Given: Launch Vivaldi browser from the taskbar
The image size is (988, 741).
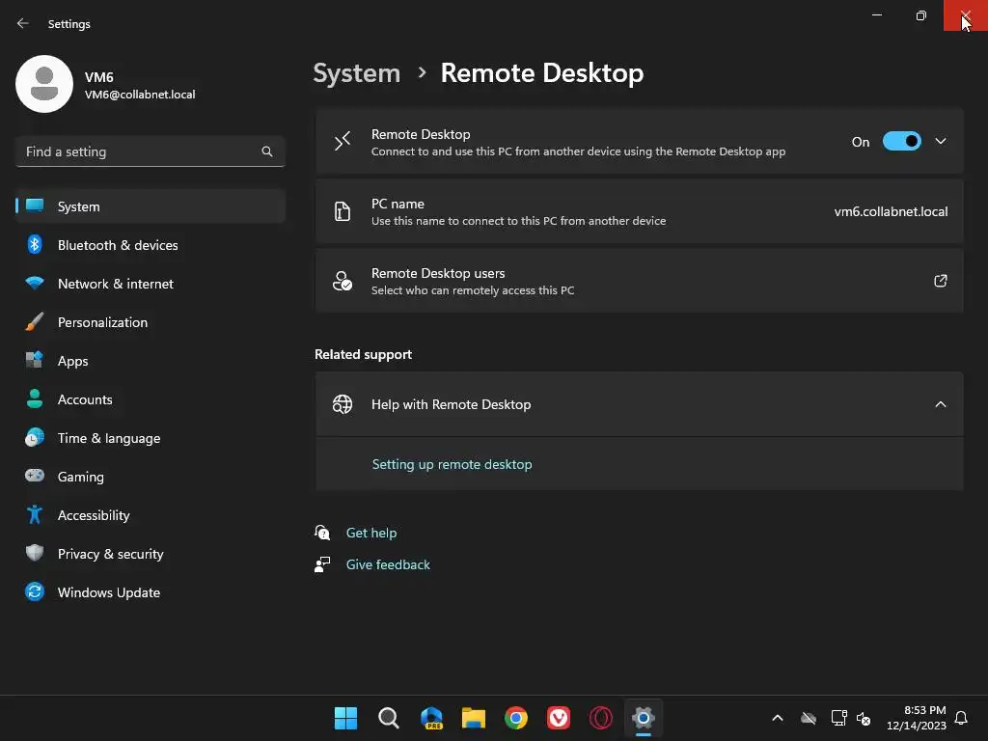Looking at the screenshot, I should 559,718.
